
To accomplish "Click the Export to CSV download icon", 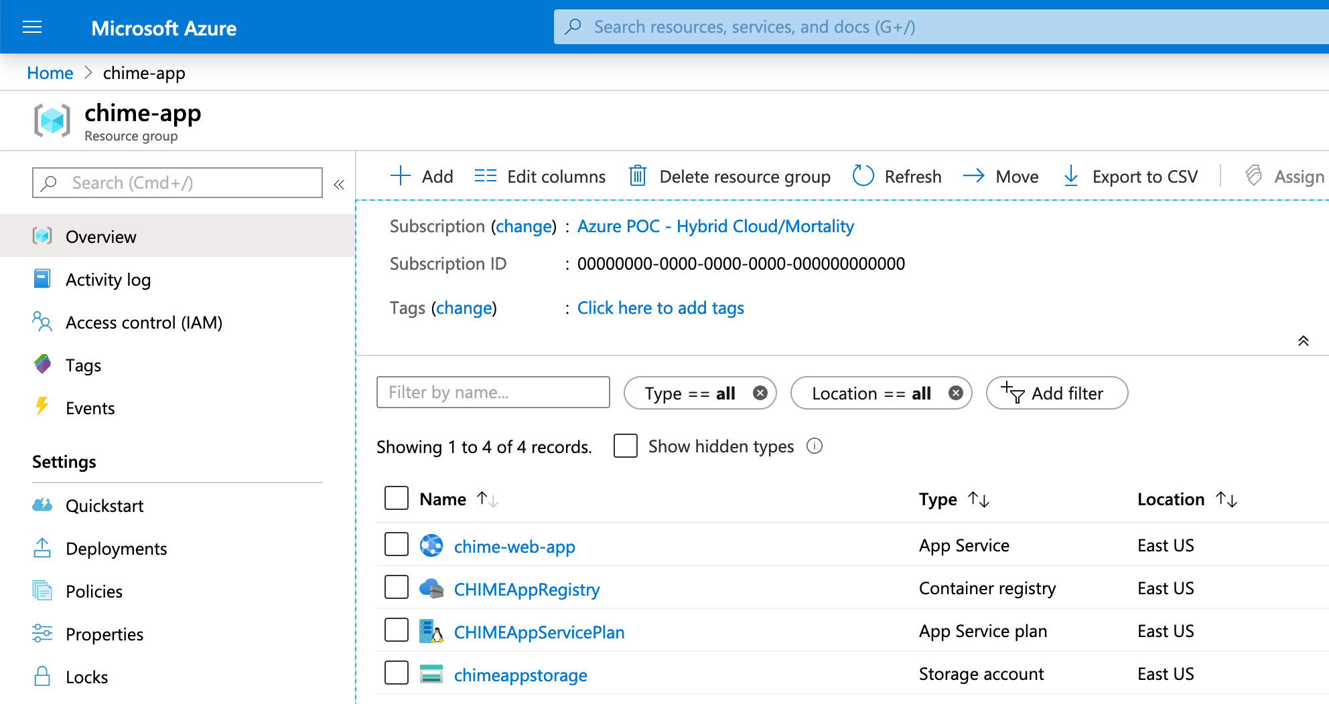I will [1071, 176].
